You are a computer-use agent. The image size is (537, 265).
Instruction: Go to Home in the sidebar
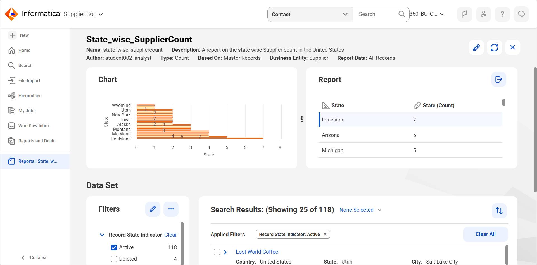(24, 50)
